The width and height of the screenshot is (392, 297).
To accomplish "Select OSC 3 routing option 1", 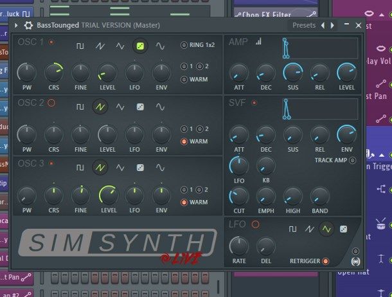I will 184,190.
